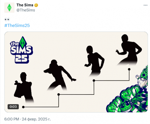Click the top timeline dot under fourth silhouette

(x=129, y=69)
